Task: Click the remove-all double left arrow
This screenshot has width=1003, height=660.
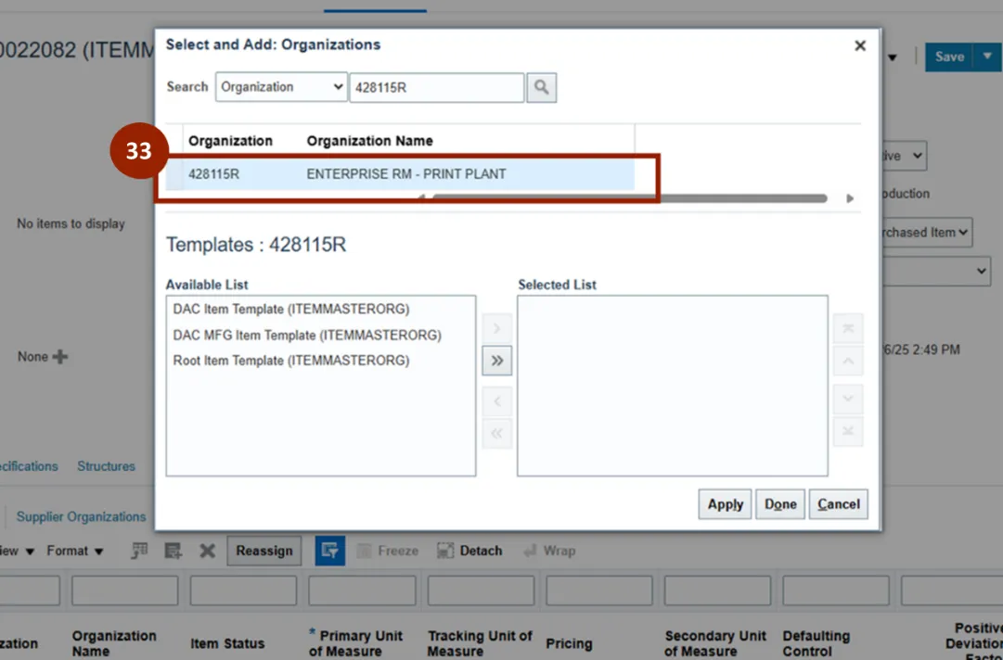Action: tap(496, 433)
